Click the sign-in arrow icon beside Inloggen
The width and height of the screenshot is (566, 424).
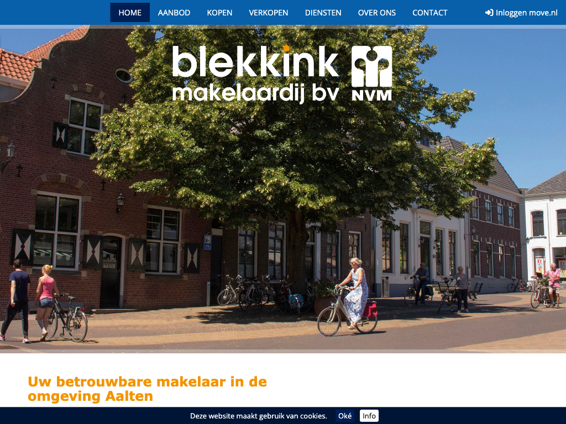click(x=489, y=13)
